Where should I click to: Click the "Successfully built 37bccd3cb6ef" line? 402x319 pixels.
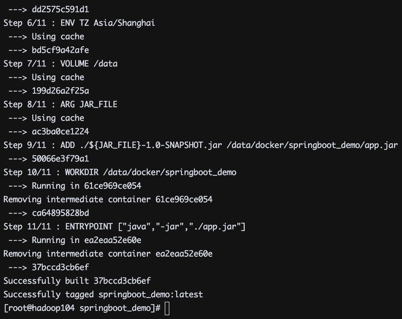point(77,281)
